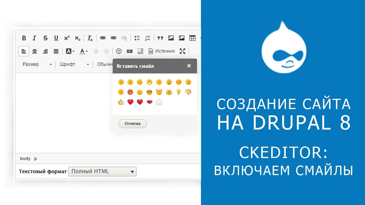Open the Размер font size dropdown

click(x=37, y=64)
